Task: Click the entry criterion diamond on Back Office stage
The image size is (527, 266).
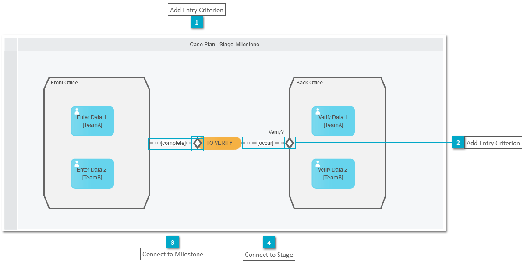Action: [290, 143]
